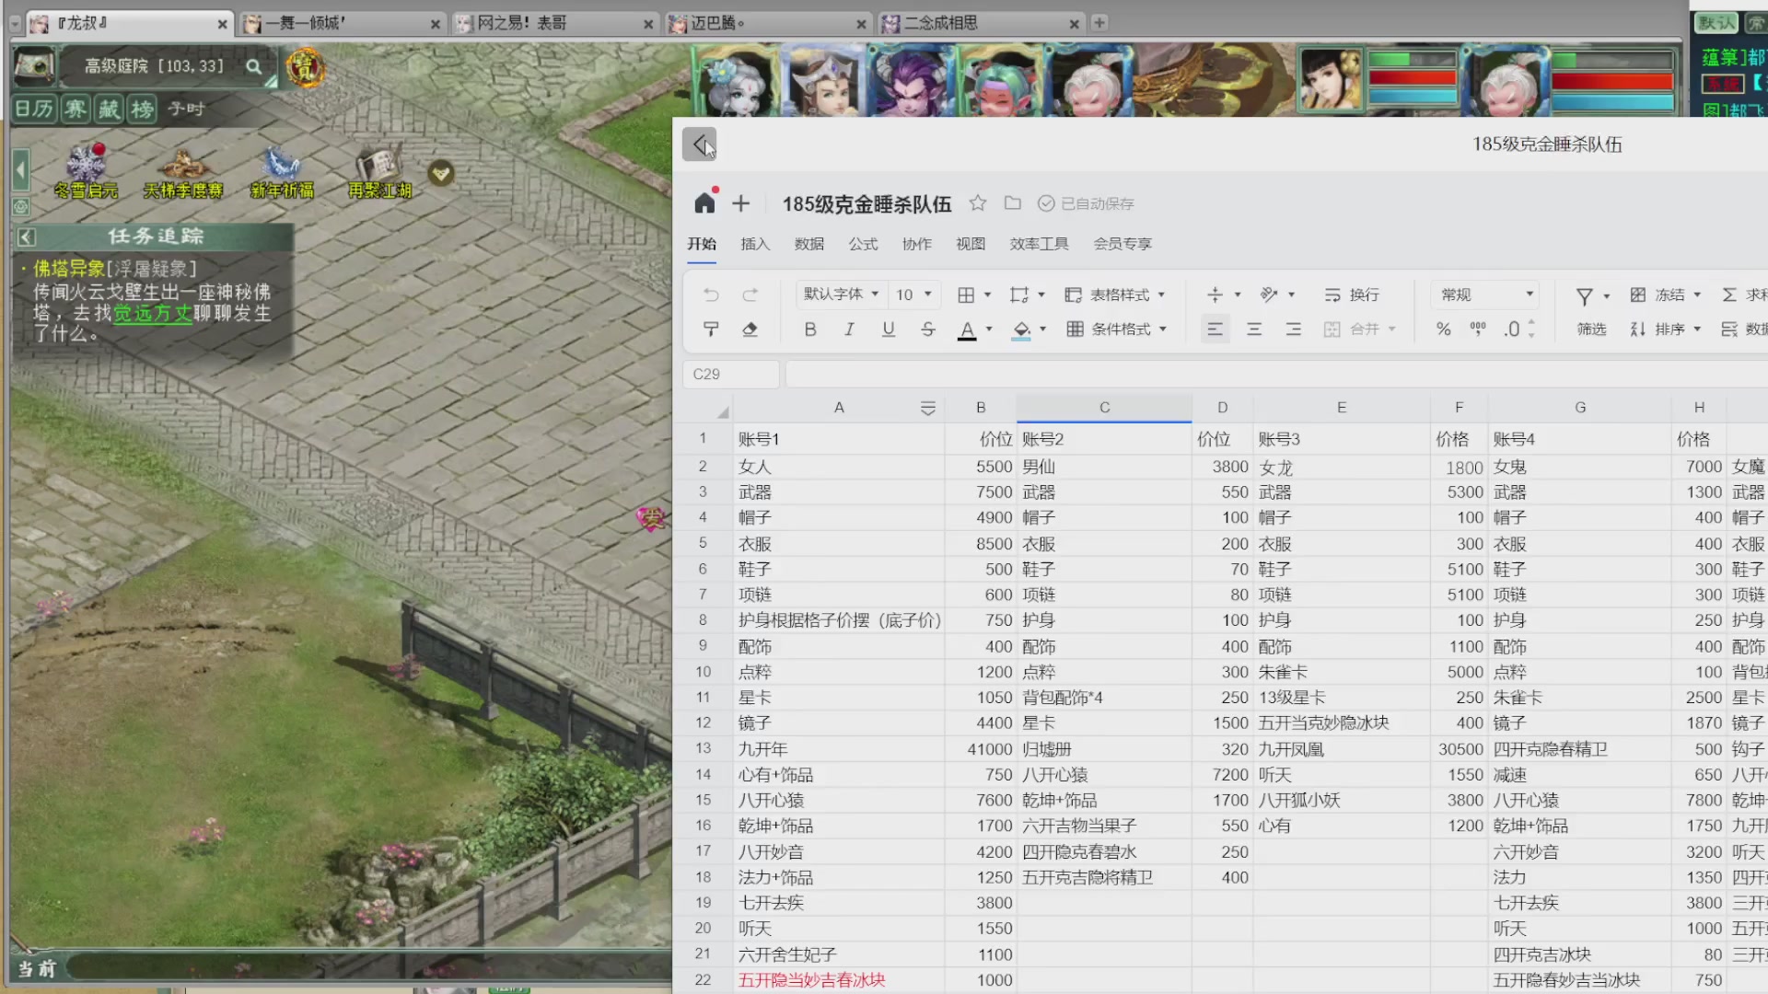The width and height of the screenshot is (1768, 994).
Task: Toggle italic formatting
Action: tap(849, 329)
